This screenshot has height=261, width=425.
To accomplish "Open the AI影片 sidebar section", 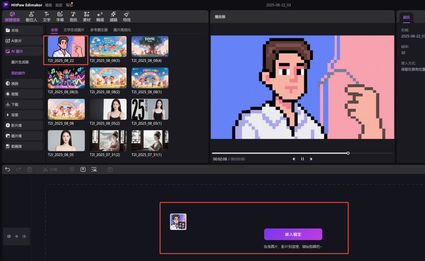I will tap(24, 41).
